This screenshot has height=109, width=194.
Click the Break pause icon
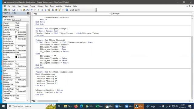pos(42,10)
